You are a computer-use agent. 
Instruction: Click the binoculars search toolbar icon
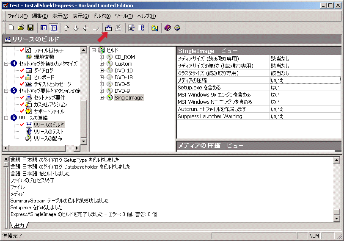click(x=155, y=28)
